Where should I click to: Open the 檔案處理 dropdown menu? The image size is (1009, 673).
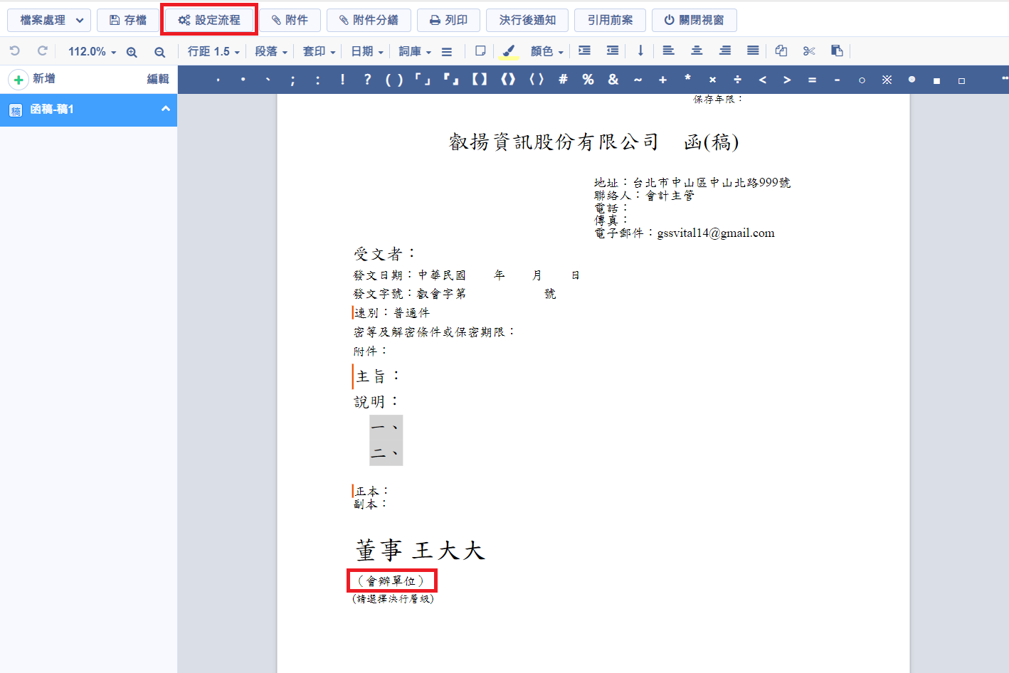(x=49, y=20)
